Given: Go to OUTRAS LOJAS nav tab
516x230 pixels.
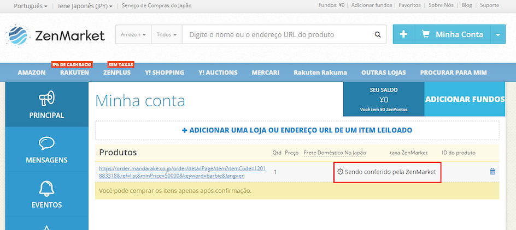Looking at the screenshot, I should coord(383,72).
